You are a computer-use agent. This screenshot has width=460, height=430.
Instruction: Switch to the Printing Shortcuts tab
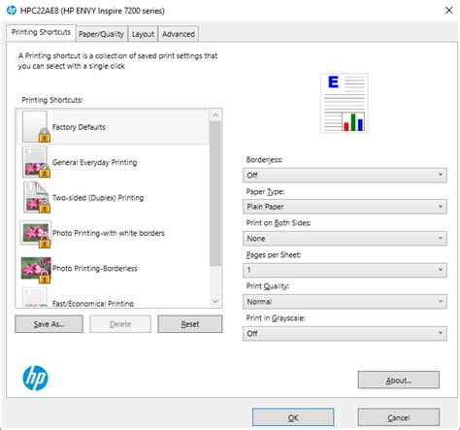pyautogui.click(x=41, y=32)
